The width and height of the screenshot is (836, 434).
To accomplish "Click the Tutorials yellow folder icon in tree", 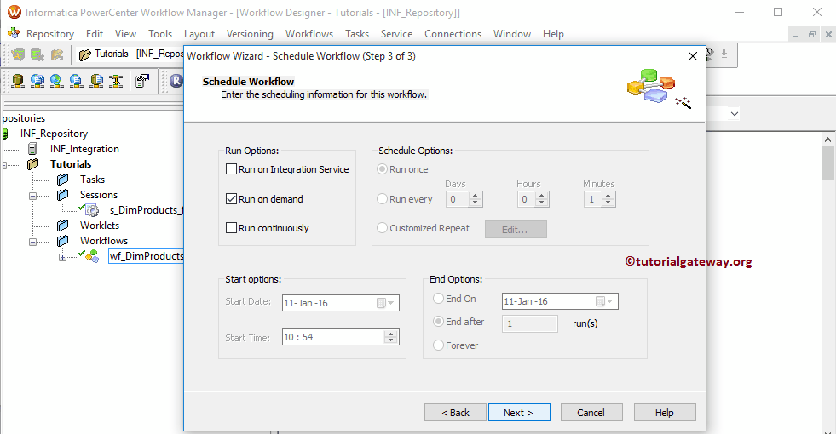I will click(32, 164).
